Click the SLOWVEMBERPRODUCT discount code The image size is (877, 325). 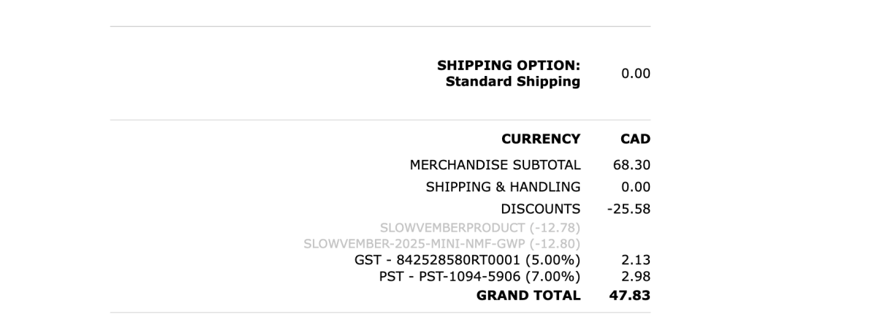click(479, 229)
